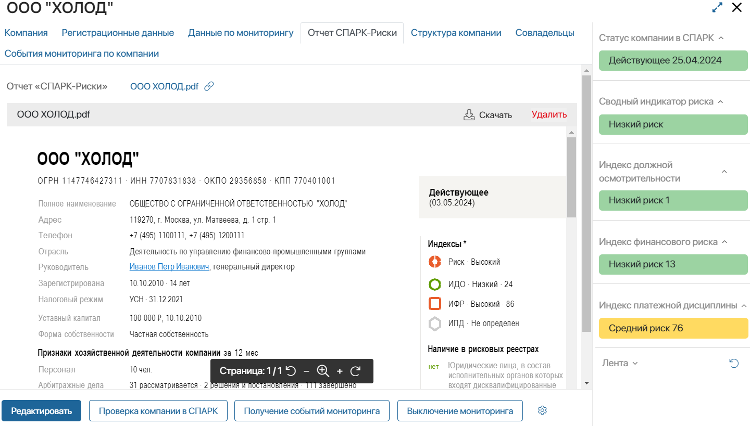Click the Риск · Высокий index icon

point(435,262)
